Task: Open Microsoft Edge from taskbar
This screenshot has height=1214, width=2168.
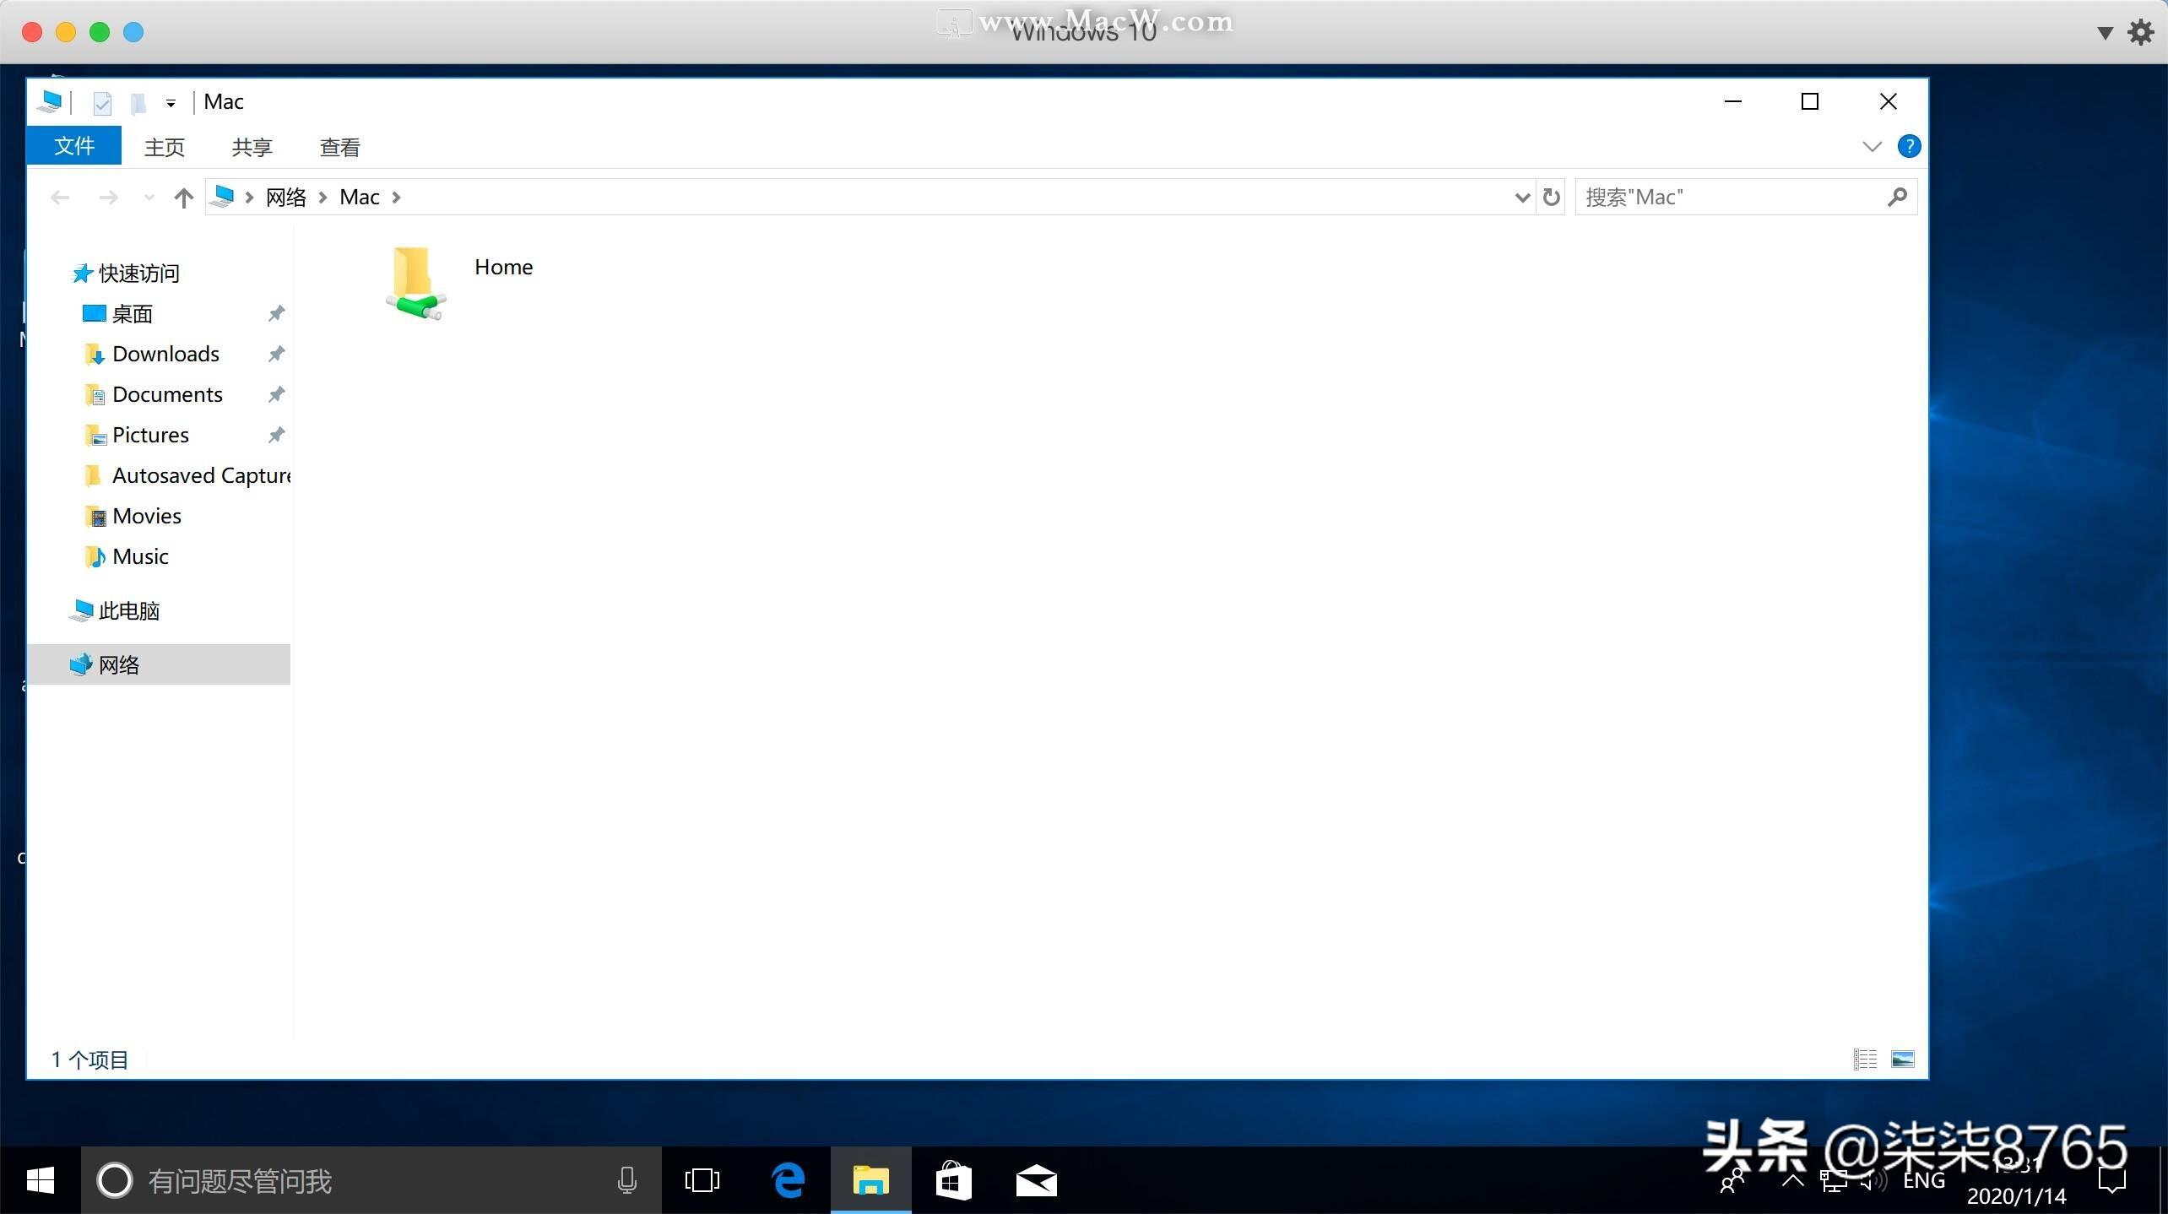Action: [789, 1180]
